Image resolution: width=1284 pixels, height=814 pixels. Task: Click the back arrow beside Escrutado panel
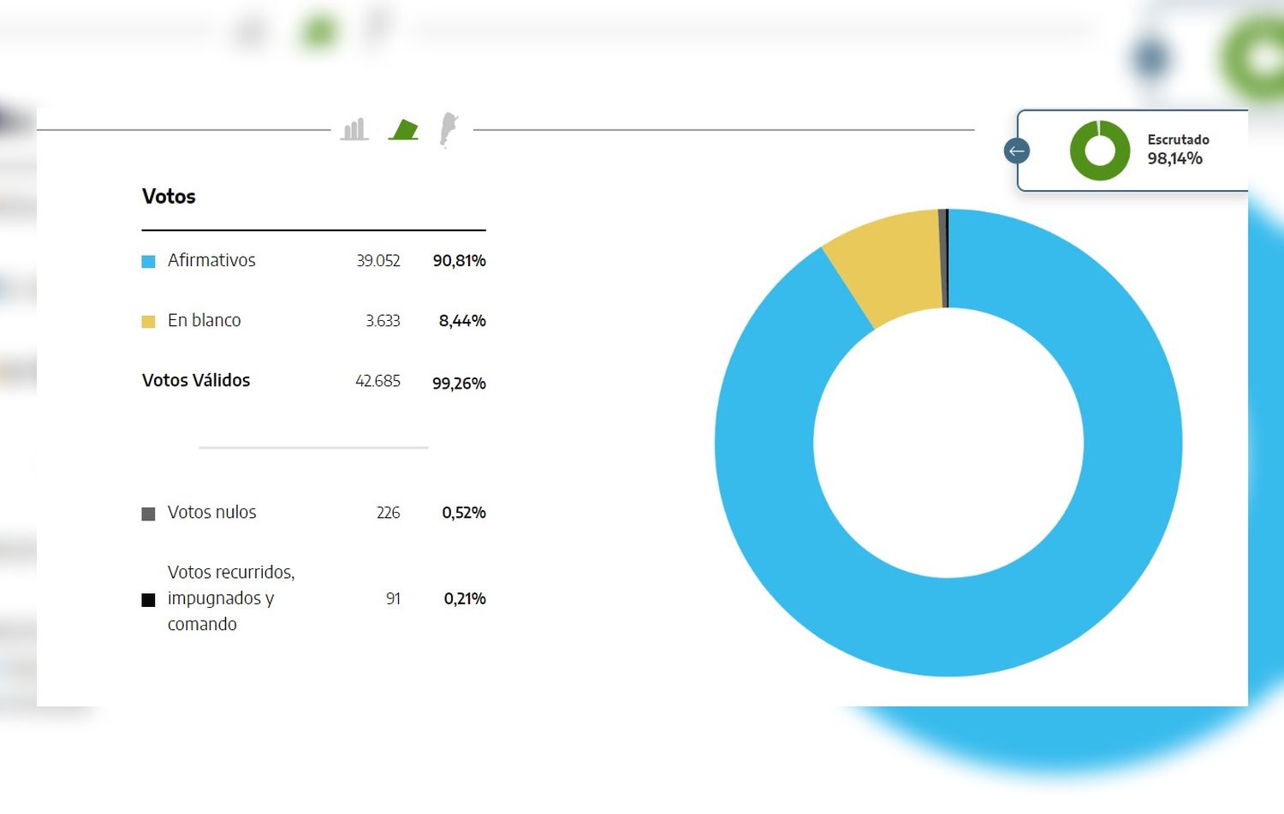pos(1016,151)
